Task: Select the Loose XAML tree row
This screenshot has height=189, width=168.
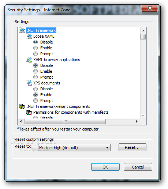Action: point(44,36)
